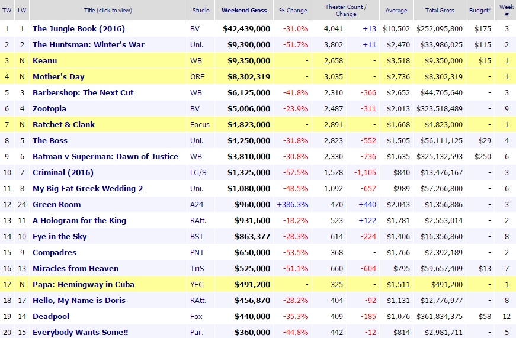Click BV studio in Jungle Book row

coord(195,29)
